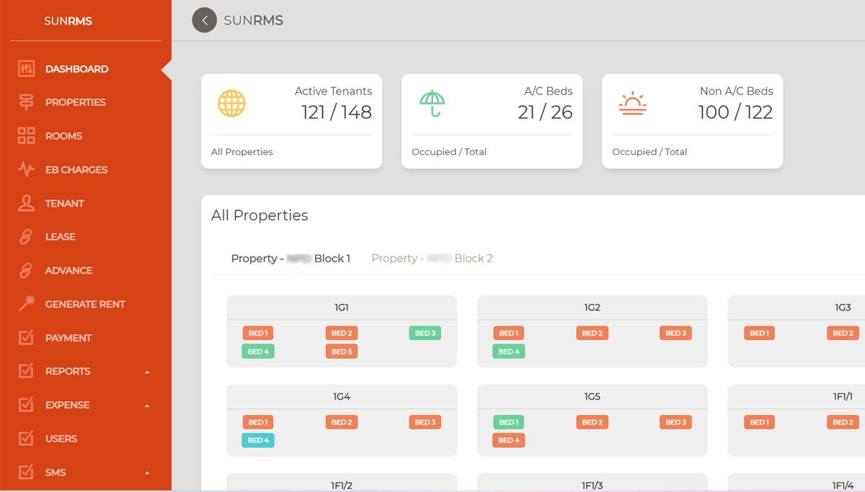Expand the Reports submenu arrow
Screen dimensions: 865x492
pyautogui.click(x=147, y=372)
